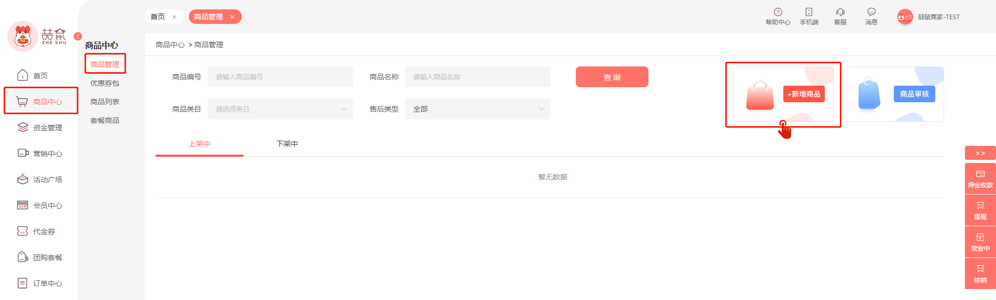Click the 营销中心 sidebar icon
Viewport: 996px width, 300px height.
coord(23,153)
